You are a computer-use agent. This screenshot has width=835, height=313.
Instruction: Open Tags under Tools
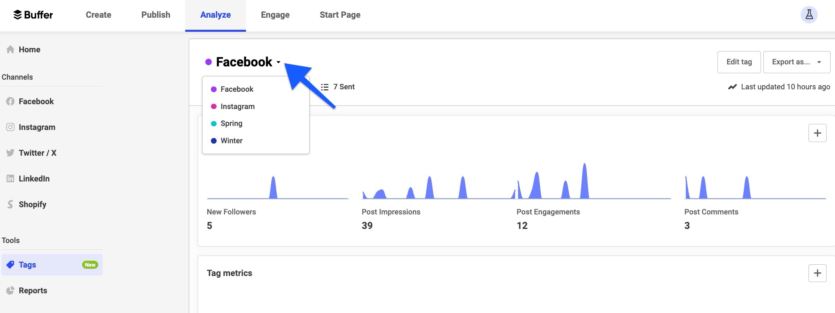coord(52,265)
